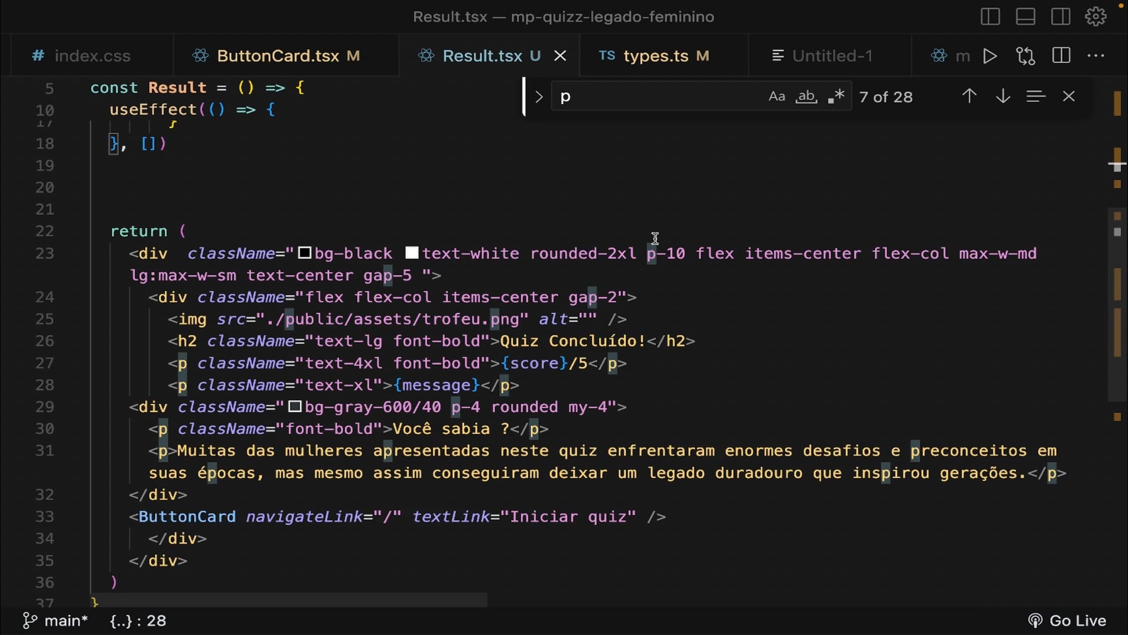Toggle Find in Selection

click(x=1036, y=96)
